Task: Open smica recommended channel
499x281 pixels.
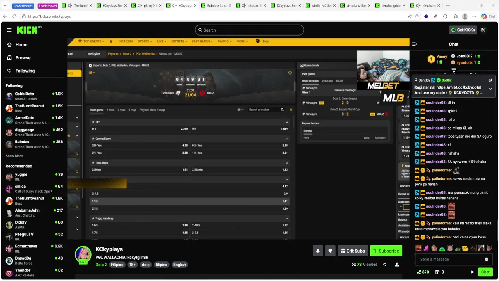Action: tap(34, 189)
